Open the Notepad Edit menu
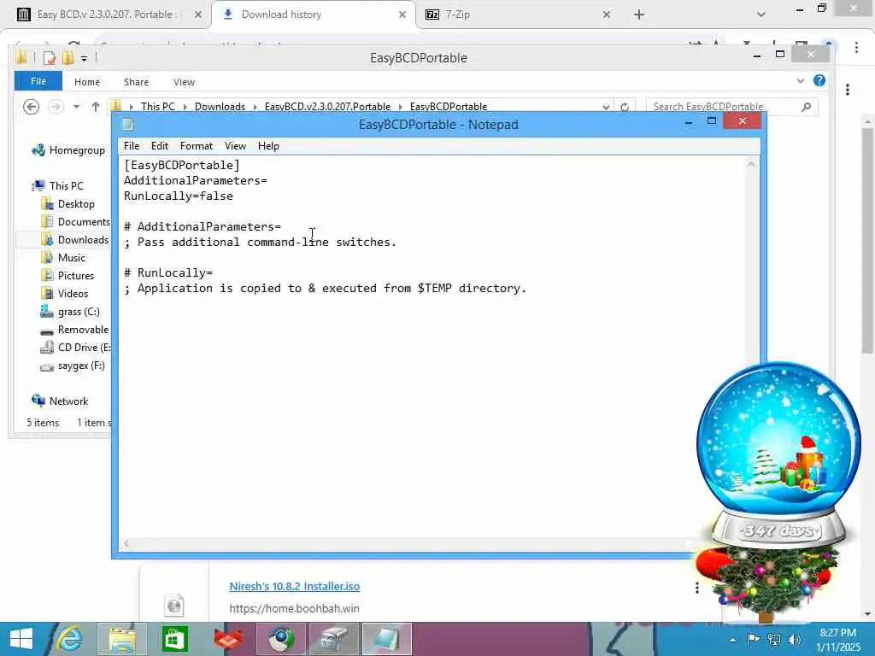 point(160,146)
